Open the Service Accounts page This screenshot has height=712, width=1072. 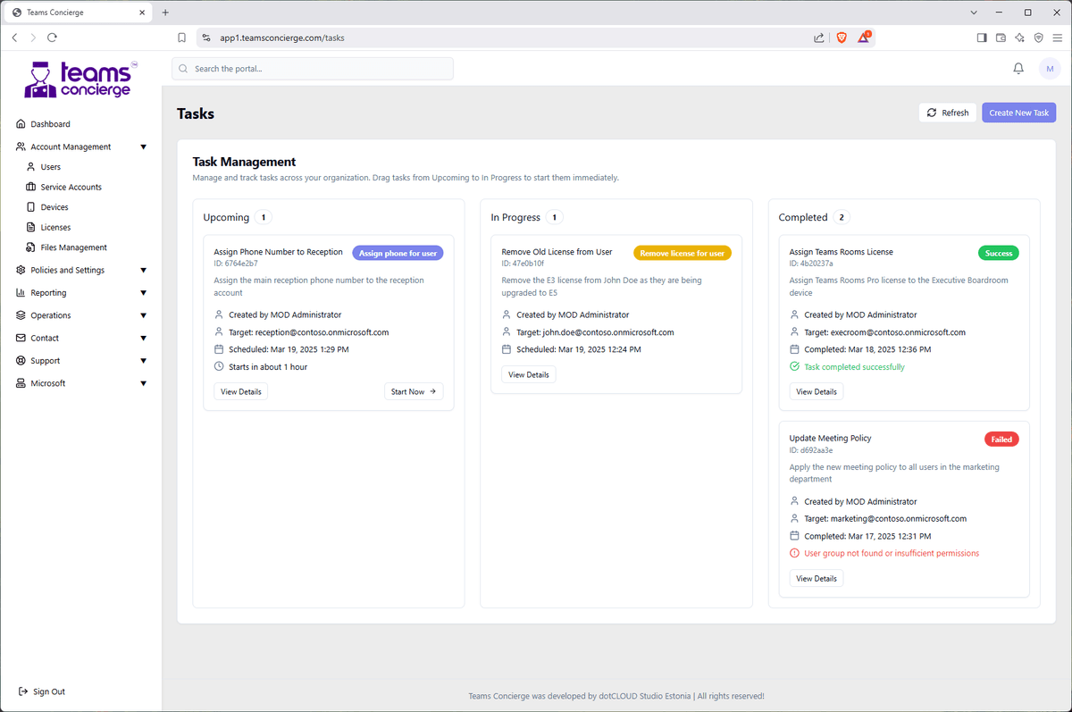32,187
